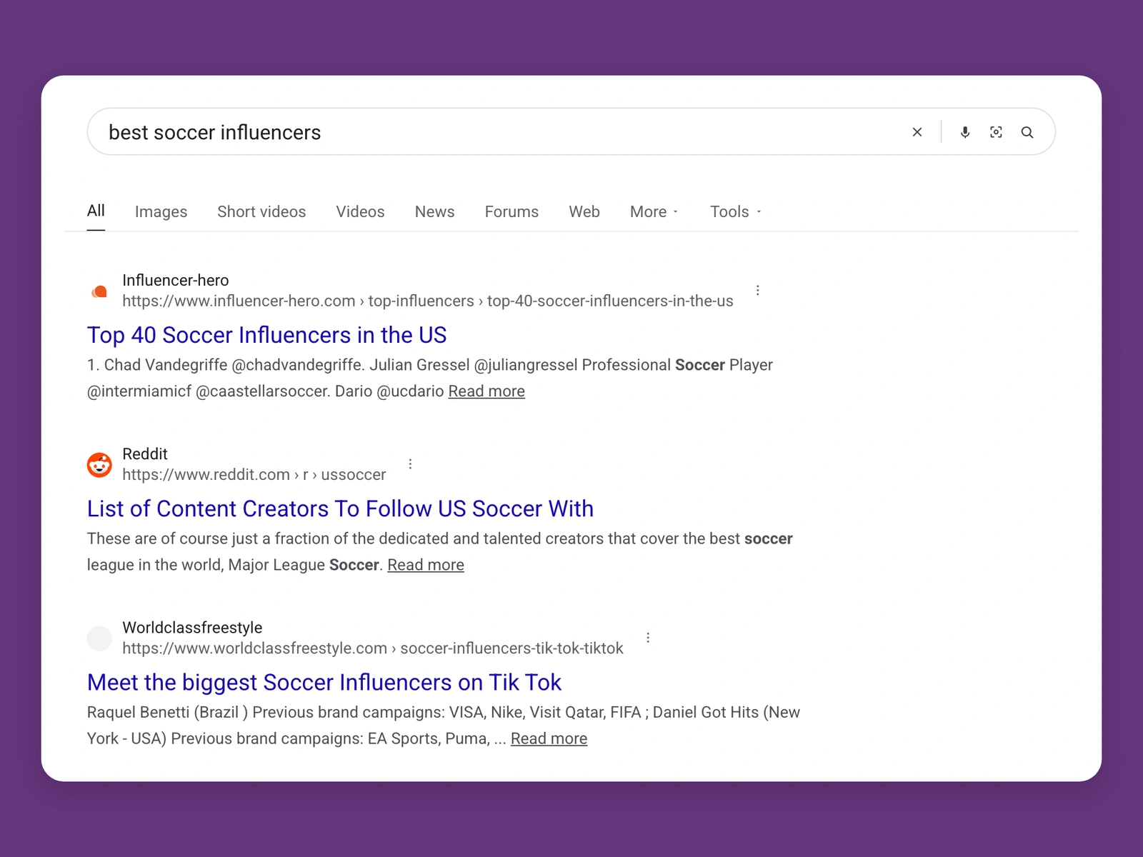Viewport: 1143px width, 857px height.
Task: Open search by image camera icon
Action: point(996,132)
